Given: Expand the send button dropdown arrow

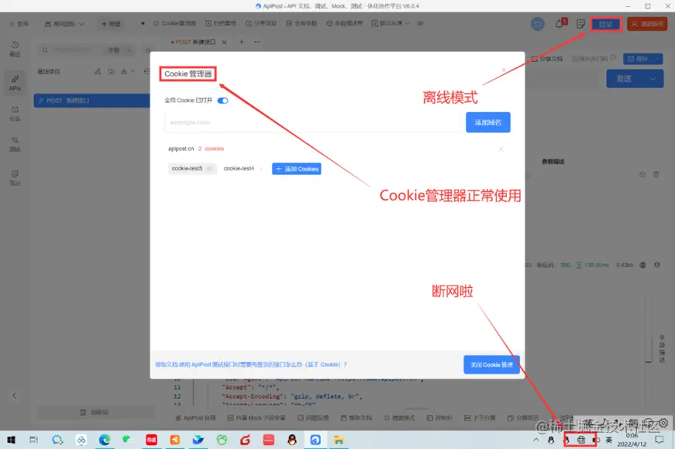Looking at the screenshot, I should 653,79.
